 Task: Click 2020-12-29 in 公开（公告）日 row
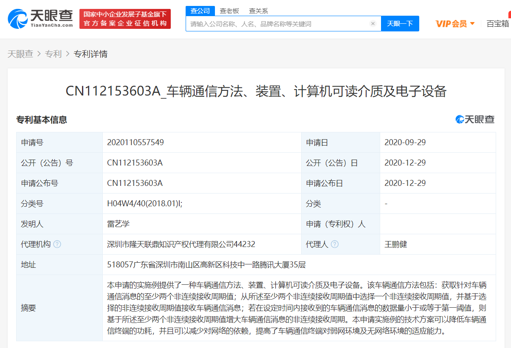[x=405, y=163]
